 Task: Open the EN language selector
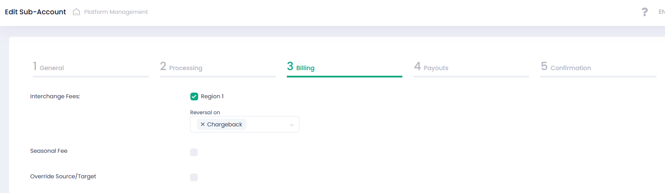[661, 12]
